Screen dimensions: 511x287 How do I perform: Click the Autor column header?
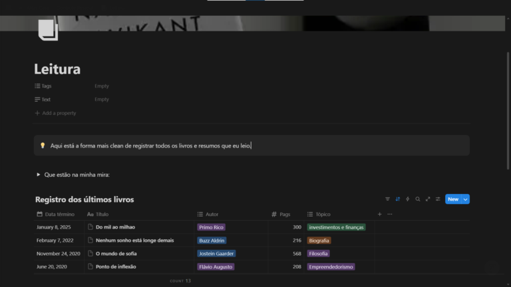pos(212,214)
